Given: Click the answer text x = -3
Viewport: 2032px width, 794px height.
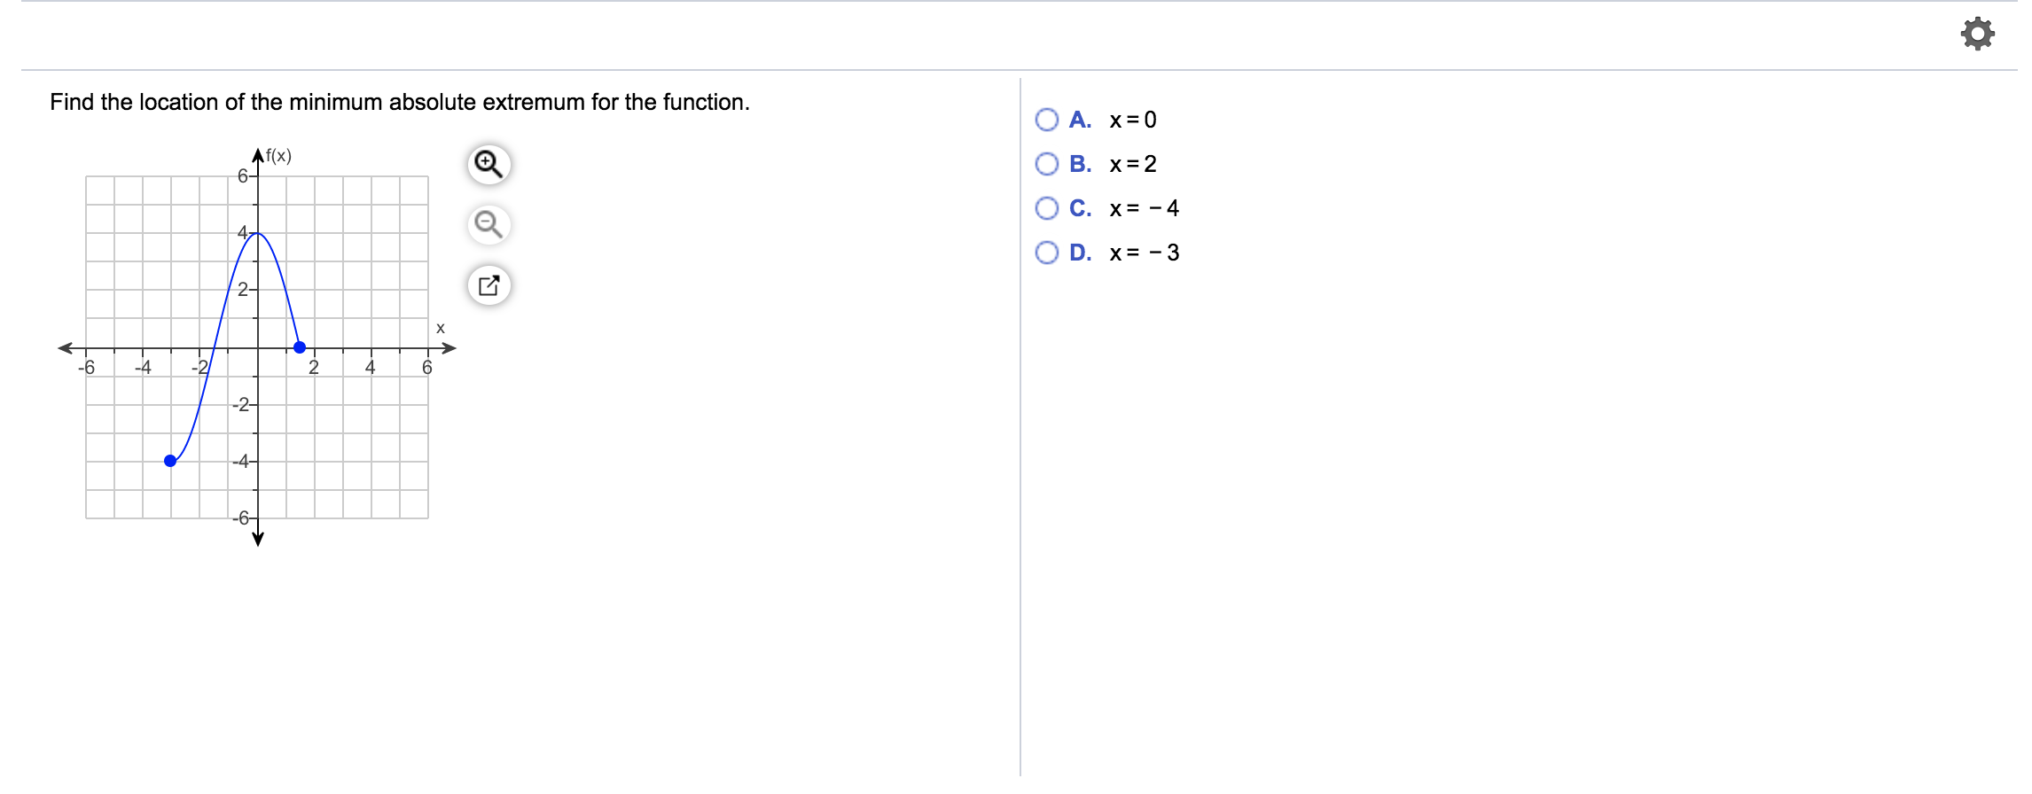Looking at the screenshot, I should (x=1145, y=253).
